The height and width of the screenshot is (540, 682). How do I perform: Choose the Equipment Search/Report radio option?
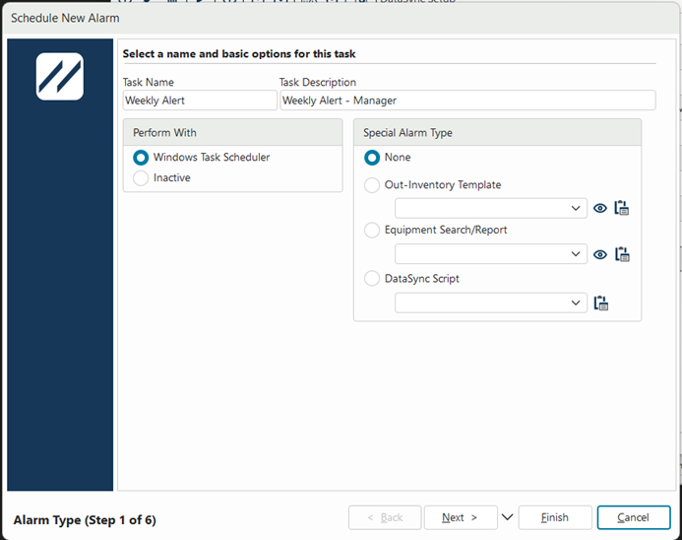click(372, 230)
